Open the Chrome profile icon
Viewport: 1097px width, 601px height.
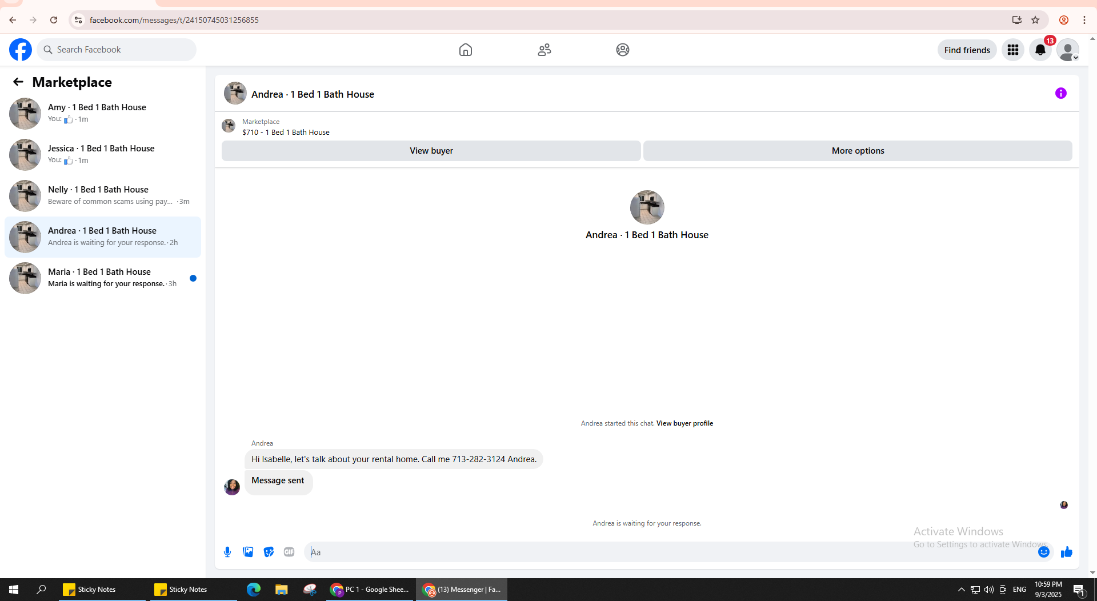(x=1064, y=20)
